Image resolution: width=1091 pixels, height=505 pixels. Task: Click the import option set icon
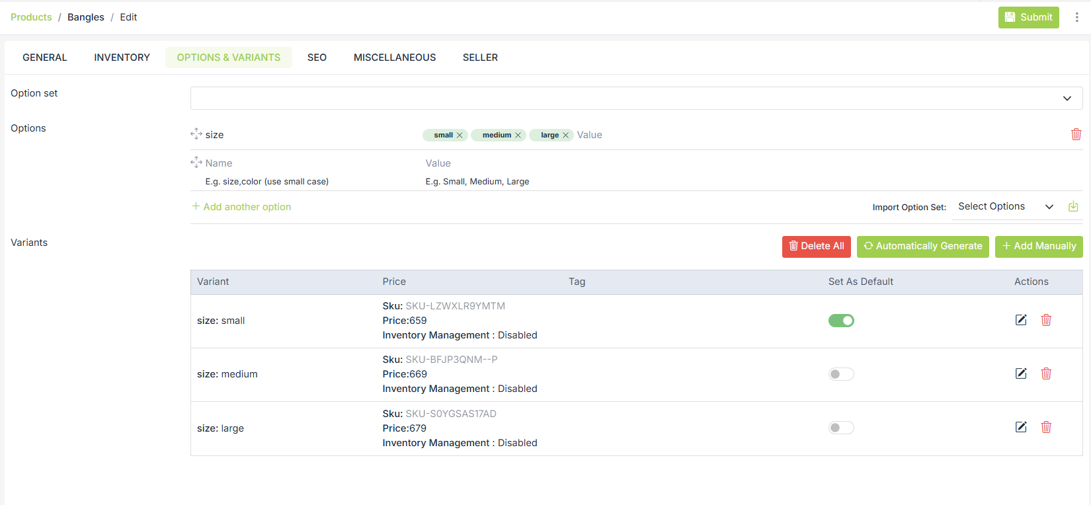pyautogui.click(x=1073, y=207)
